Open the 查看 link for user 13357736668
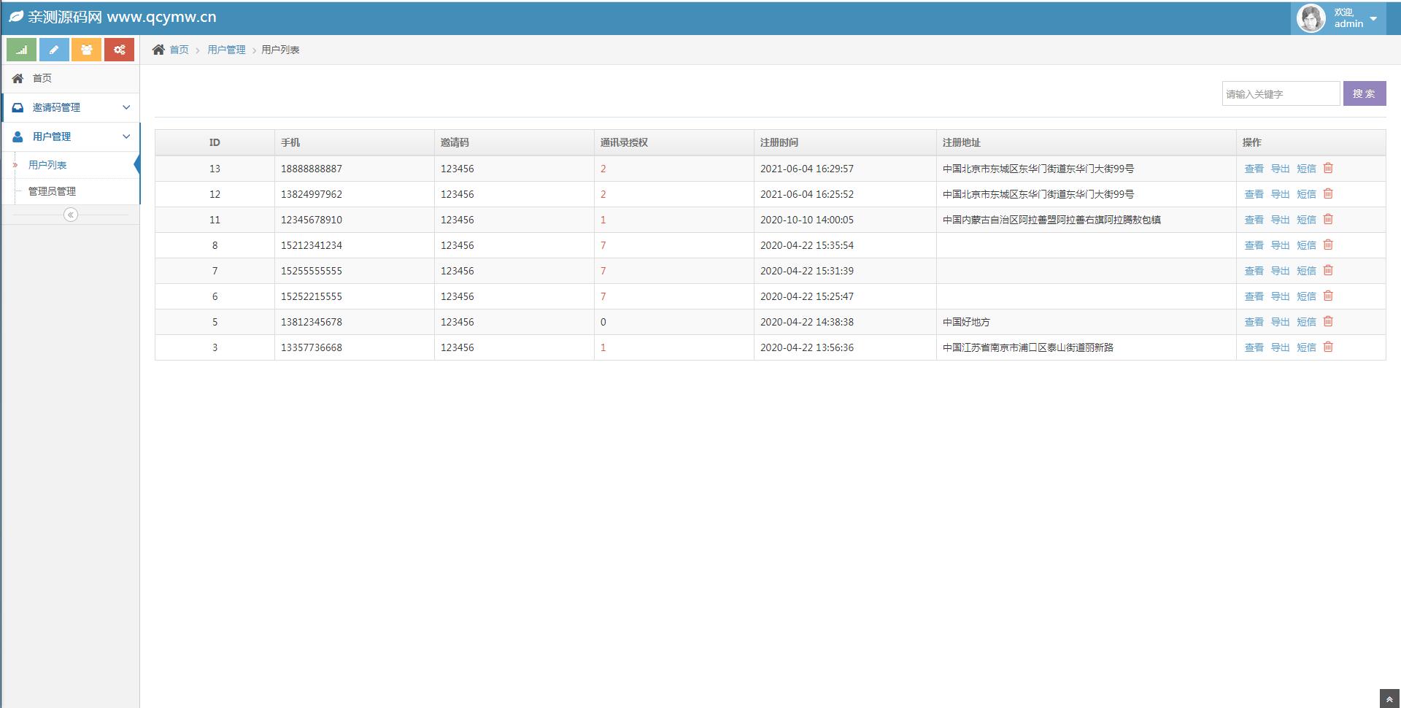Image resolution: width=1401 pixels, height=708 pixels. (1254, 347)
